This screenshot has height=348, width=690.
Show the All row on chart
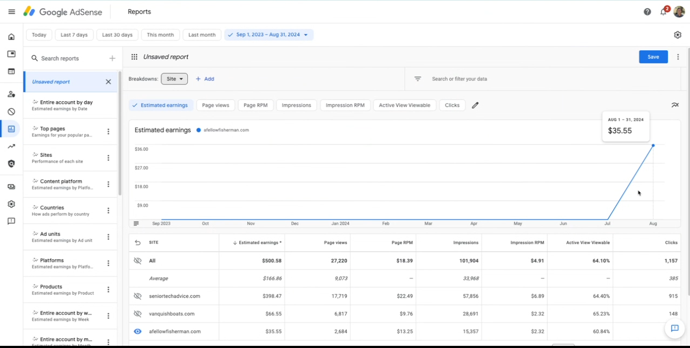point(137,261)
